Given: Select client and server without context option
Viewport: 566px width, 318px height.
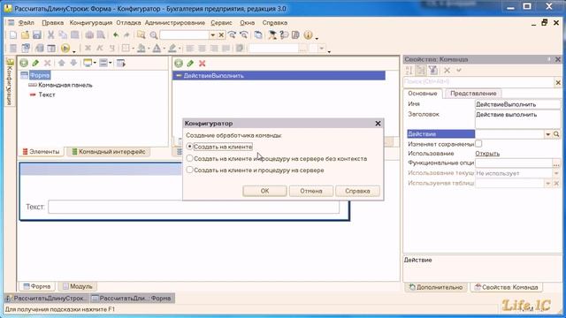Looking at the screenshot, I should pyautogui.click(x=189, y=158).
